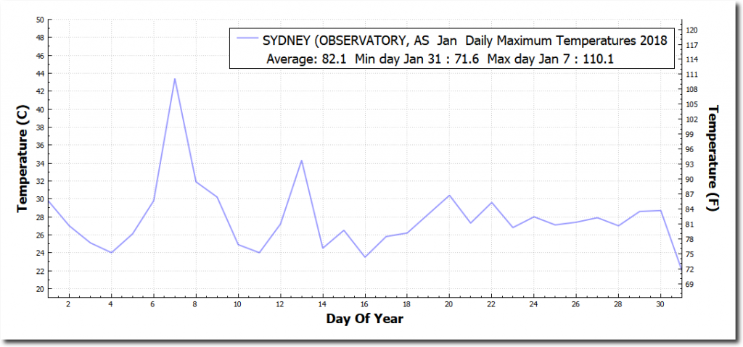
Task: Click the day 2 label on x-axis
Action: [69, 305]
